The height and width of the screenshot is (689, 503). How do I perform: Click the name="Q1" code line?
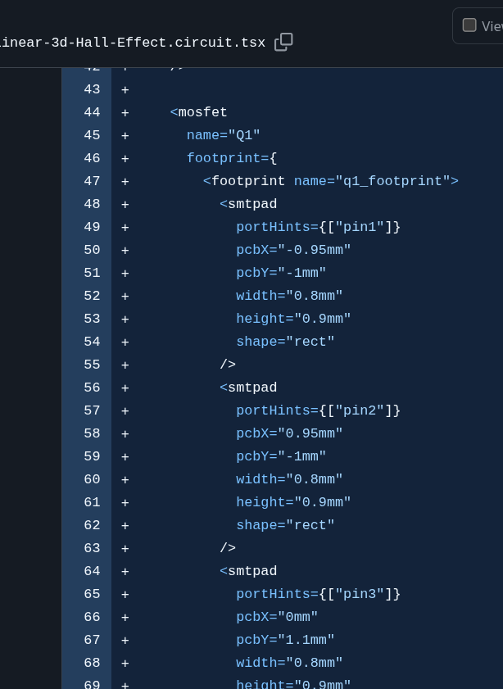coord(223,135)
